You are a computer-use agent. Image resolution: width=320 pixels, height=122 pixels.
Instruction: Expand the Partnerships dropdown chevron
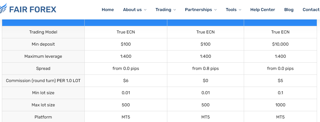(215, 10)
